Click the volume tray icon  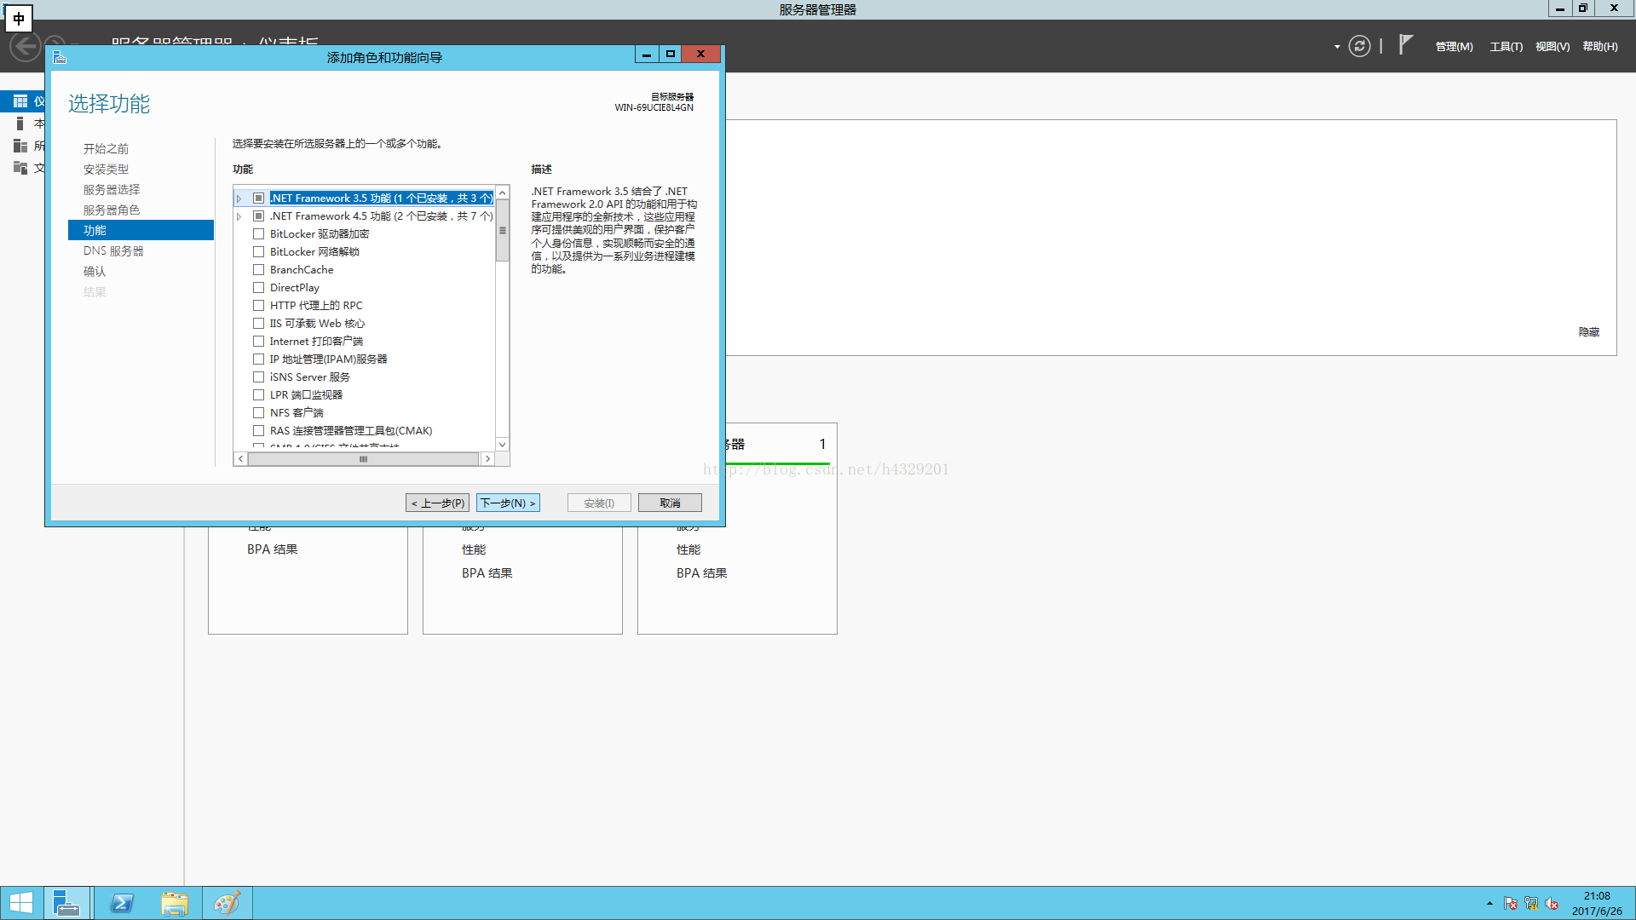[x=1552, y=904]
